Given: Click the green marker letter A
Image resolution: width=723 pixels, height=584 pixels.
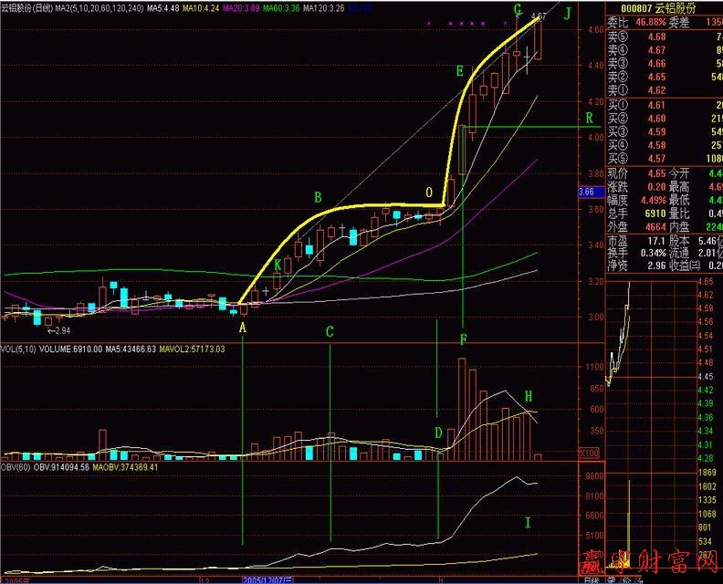Looking at the screenshot, I should (243, 326).
